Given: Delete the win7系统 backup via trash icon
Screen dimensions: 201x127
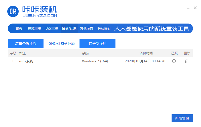Looking at the screenshot, I should click(186, 61).
